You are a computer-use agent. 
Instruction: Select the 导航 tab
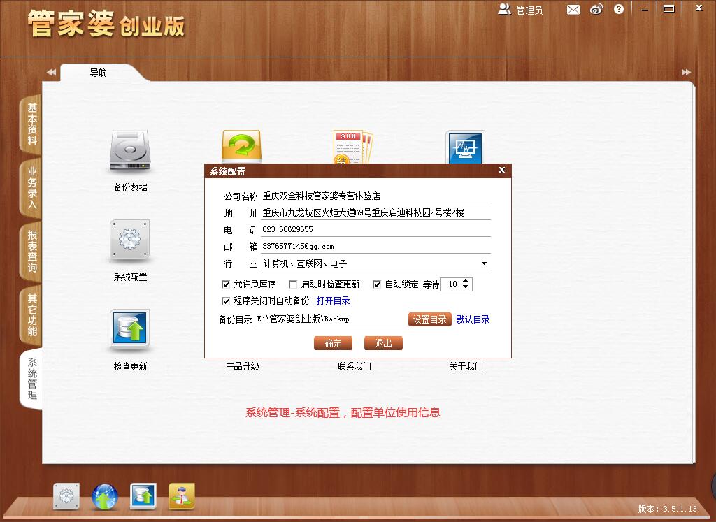[98, 73]
